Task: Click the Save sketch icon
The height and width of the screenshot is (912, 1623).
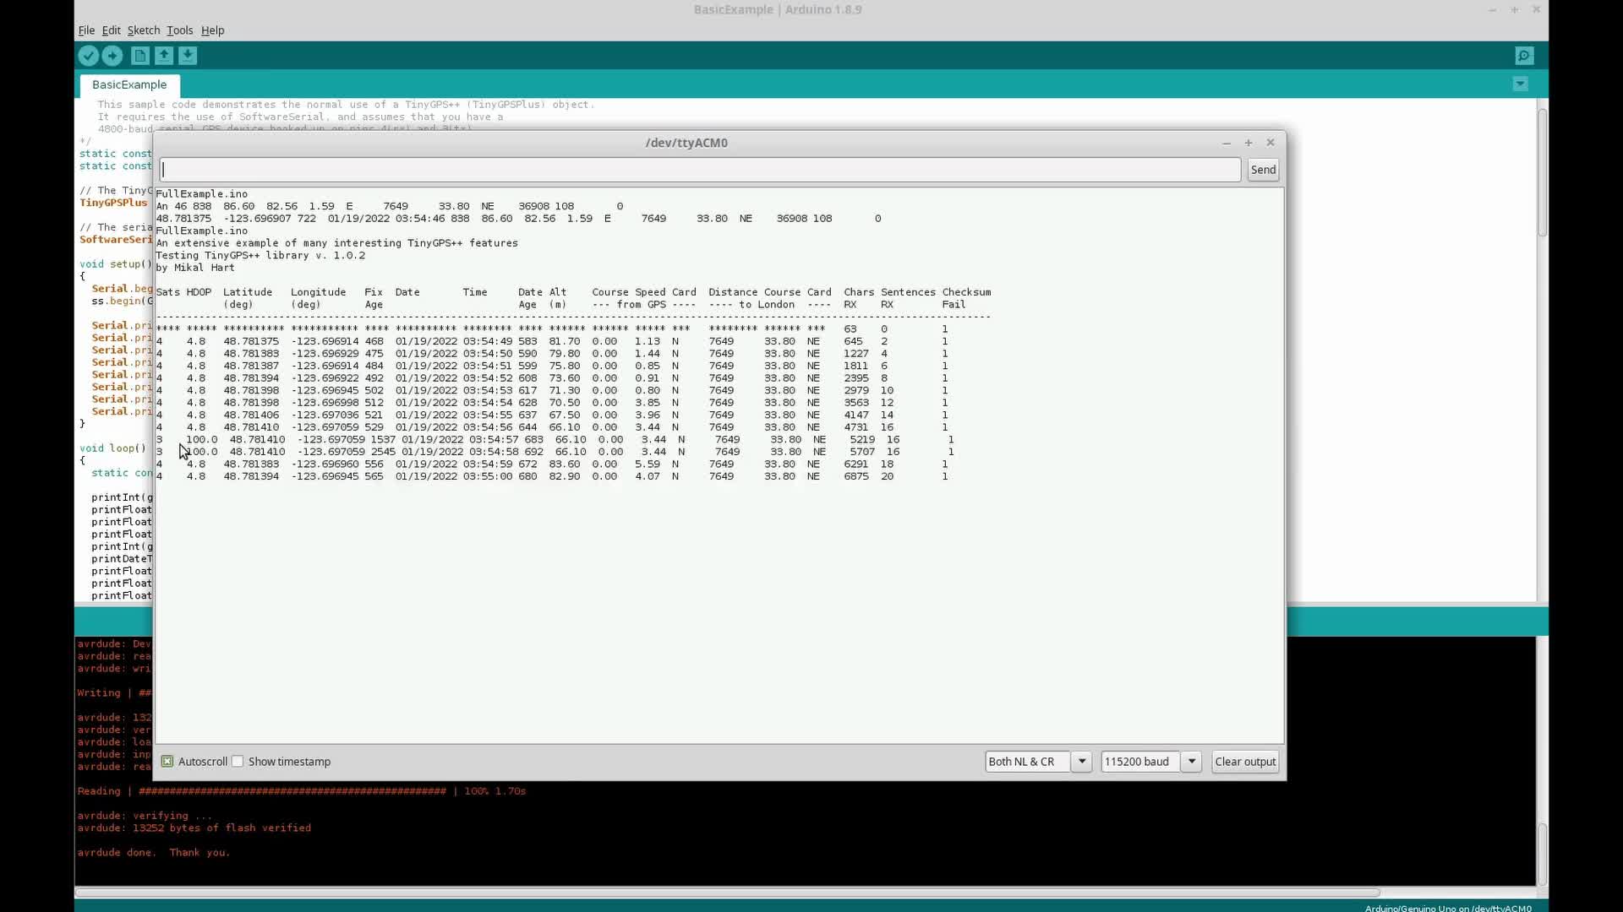Action: click(x=188, y=56)
